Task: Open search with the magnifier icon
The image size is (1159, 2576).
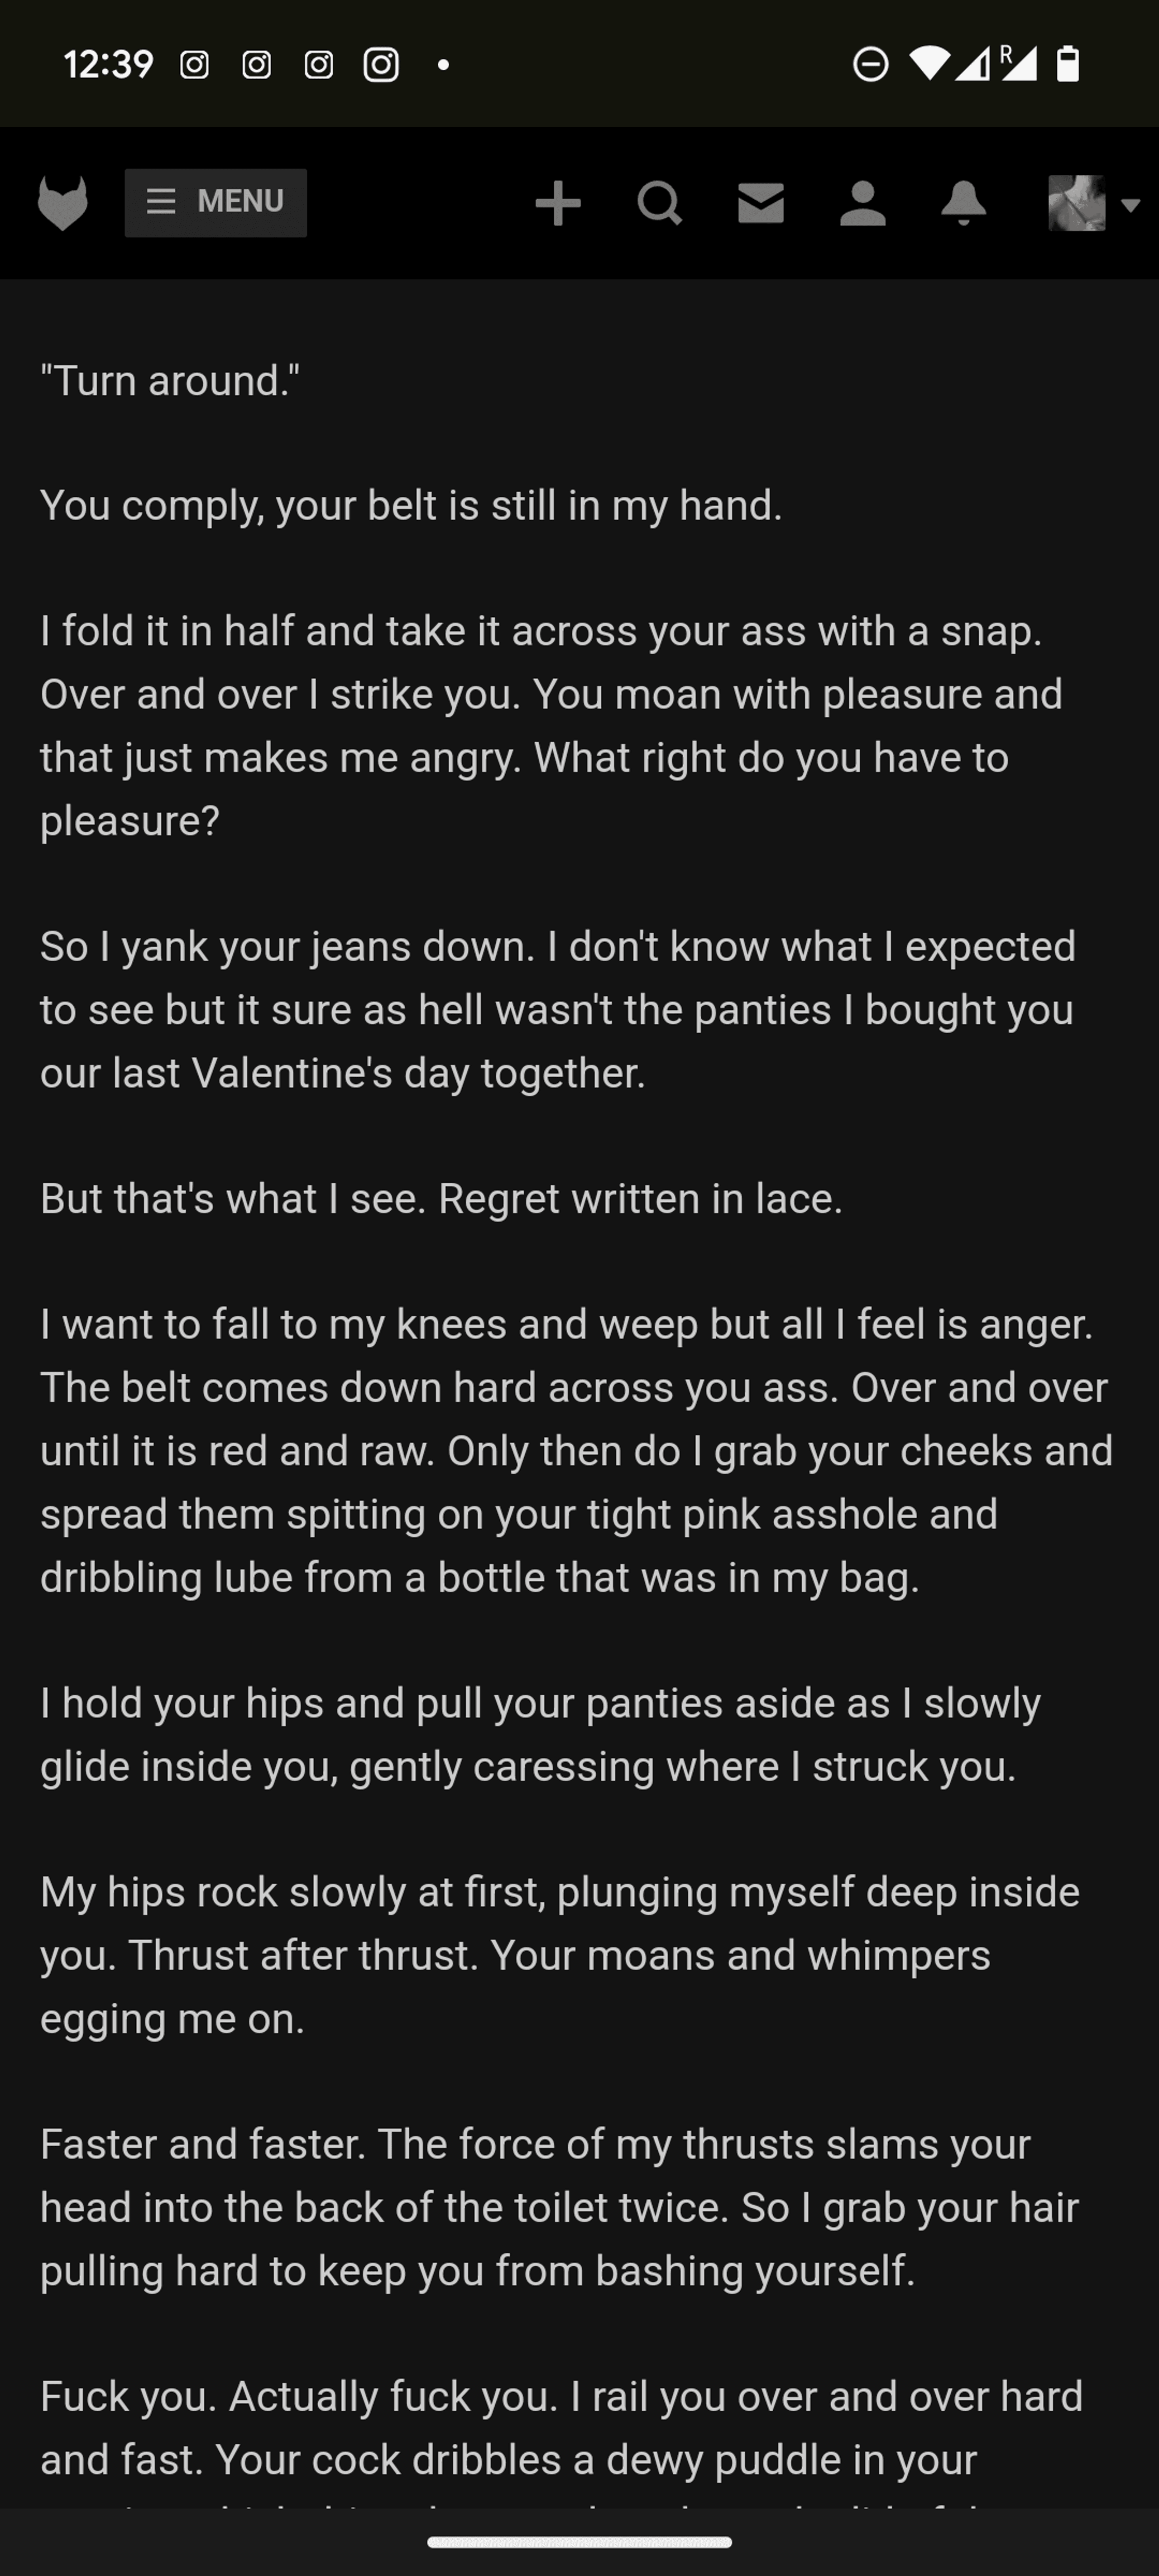Action: pyautogui.click(x=660, y=204)
